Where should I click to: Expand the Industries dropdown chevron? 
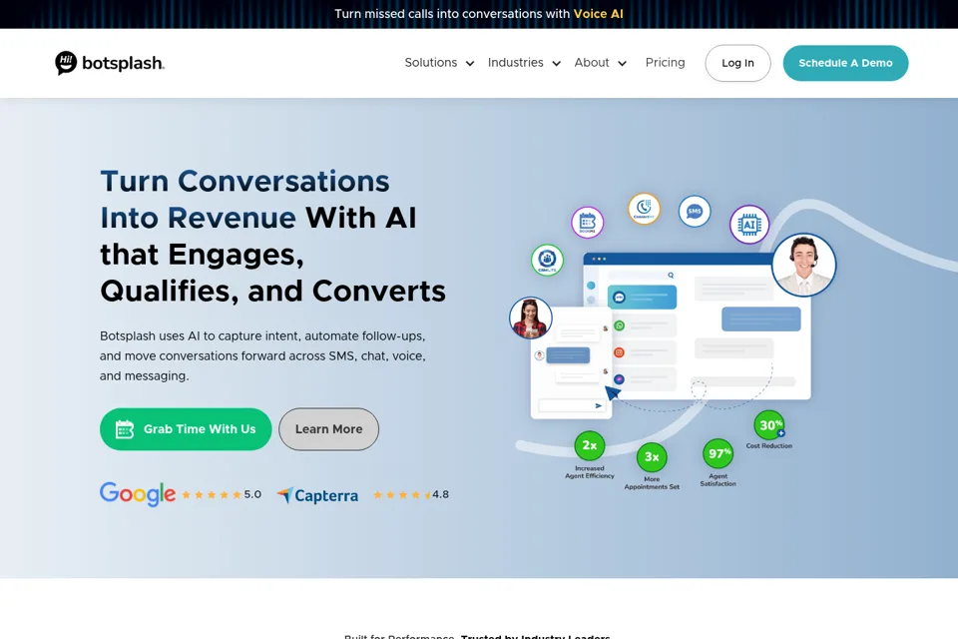[x=557, y=64]
